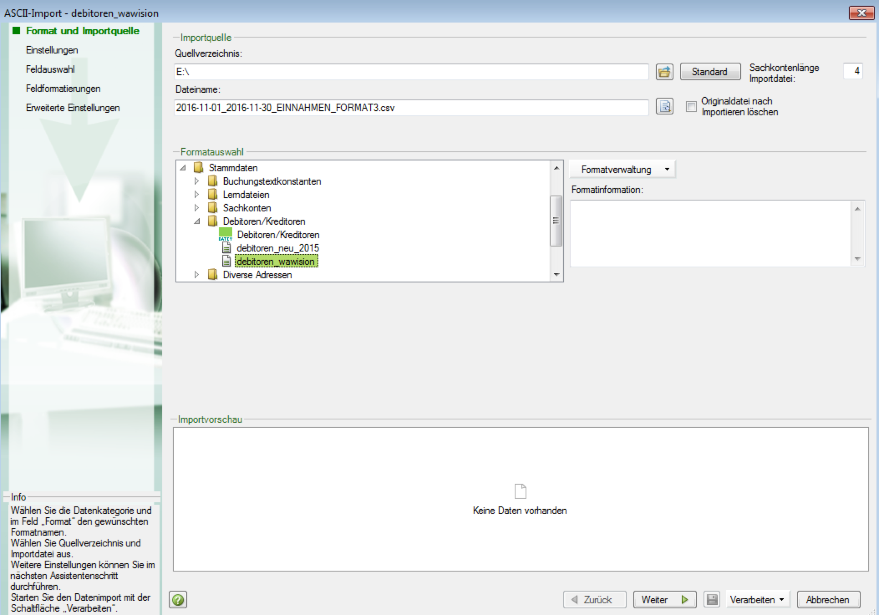
Task: Select the debitoren_neu_2015 format file
Action: (x=277, y=248)
